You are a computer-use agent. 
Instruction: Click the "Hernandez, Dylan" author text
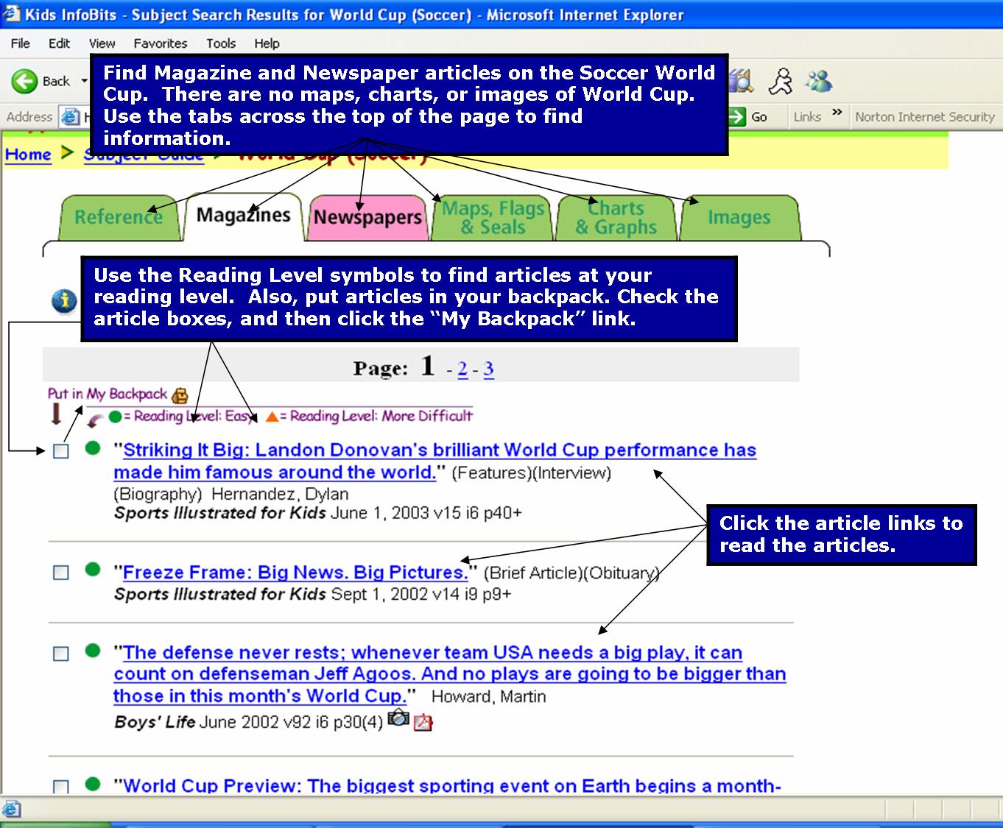coord(280,494)
